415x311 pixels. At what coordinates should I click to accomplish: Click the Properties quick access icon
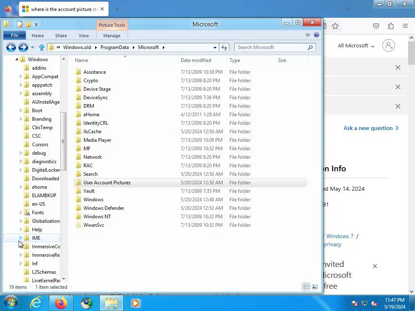20,25
